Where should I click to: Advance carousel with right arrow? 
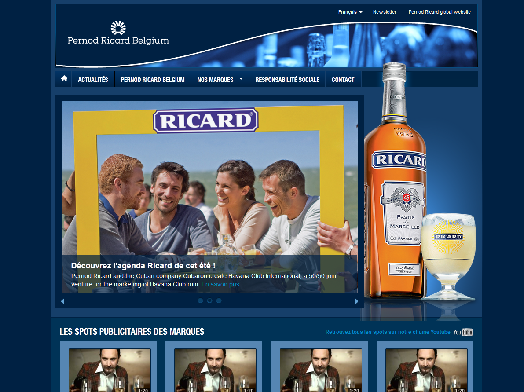tap(356, 301)
